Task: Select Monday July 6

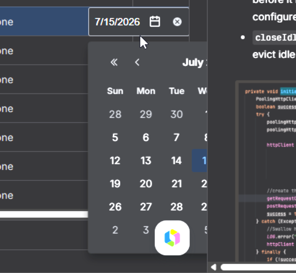Action: click(x=146, y=137)
